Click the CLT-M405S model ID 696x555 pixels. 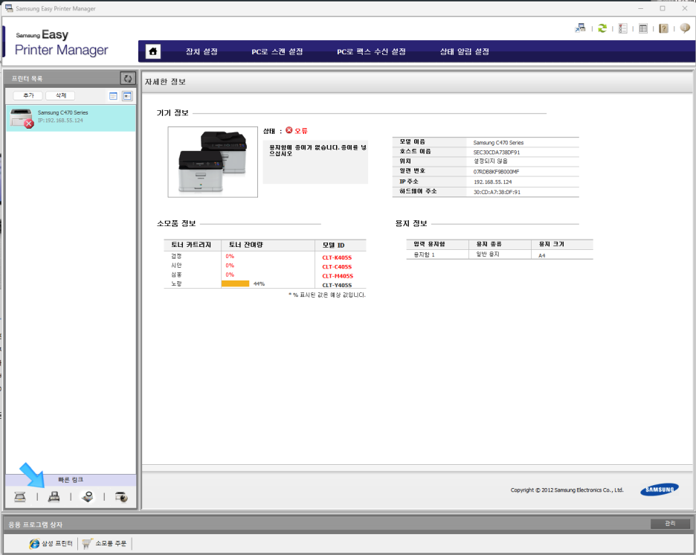[x=338, y=276]
